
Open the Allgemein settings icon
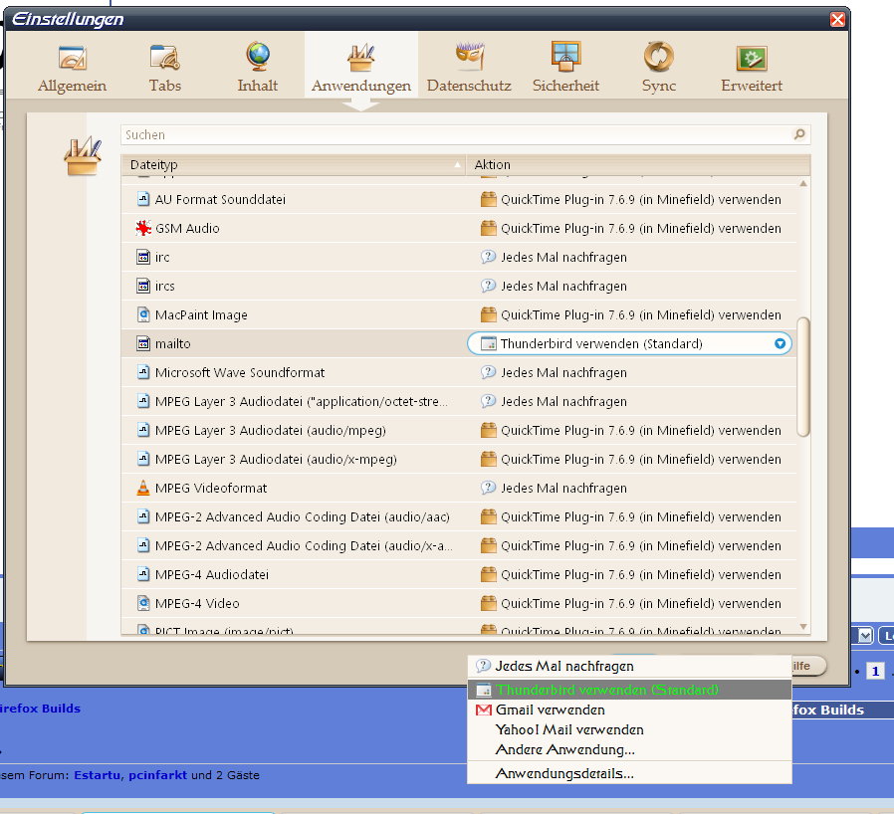coord(73,58)
